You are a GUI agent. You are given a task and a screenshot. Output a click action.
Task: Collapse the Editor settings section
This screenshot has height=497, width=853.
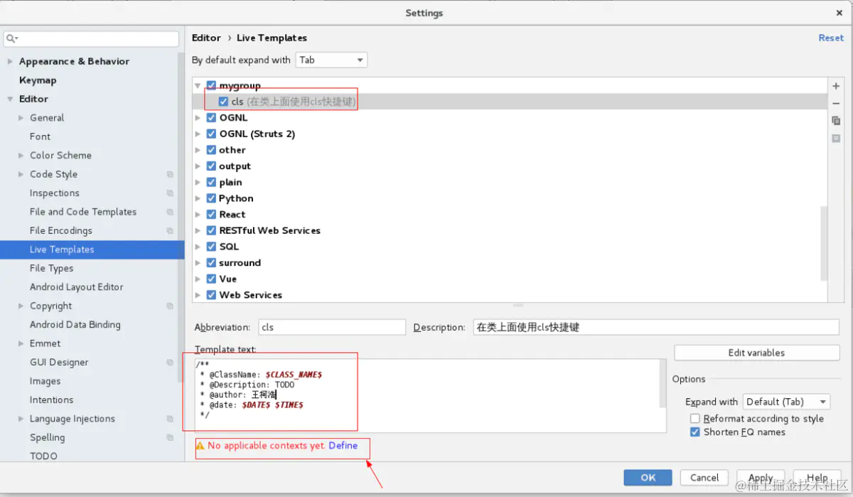(10, 100)
